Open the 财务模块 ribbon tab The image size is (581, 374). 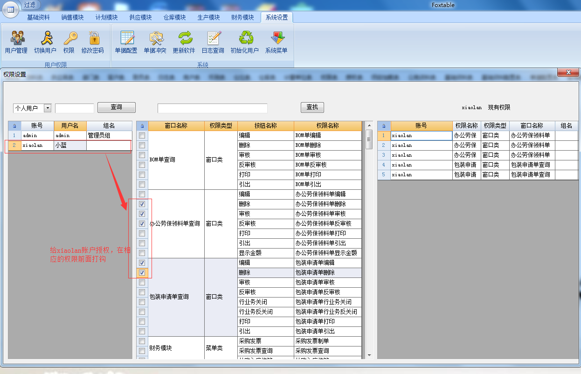[x=243, y=18]
